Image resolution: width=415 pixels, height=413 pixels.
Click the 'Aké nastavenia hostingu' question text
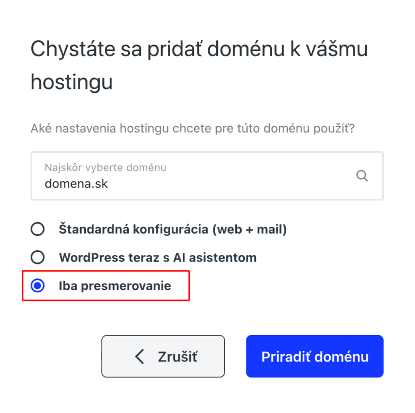tap(192, 128)
